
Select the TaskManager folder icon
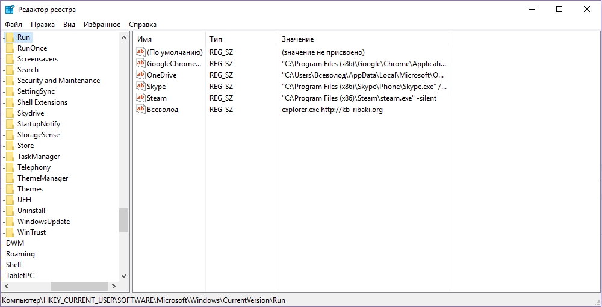[10, 157]
